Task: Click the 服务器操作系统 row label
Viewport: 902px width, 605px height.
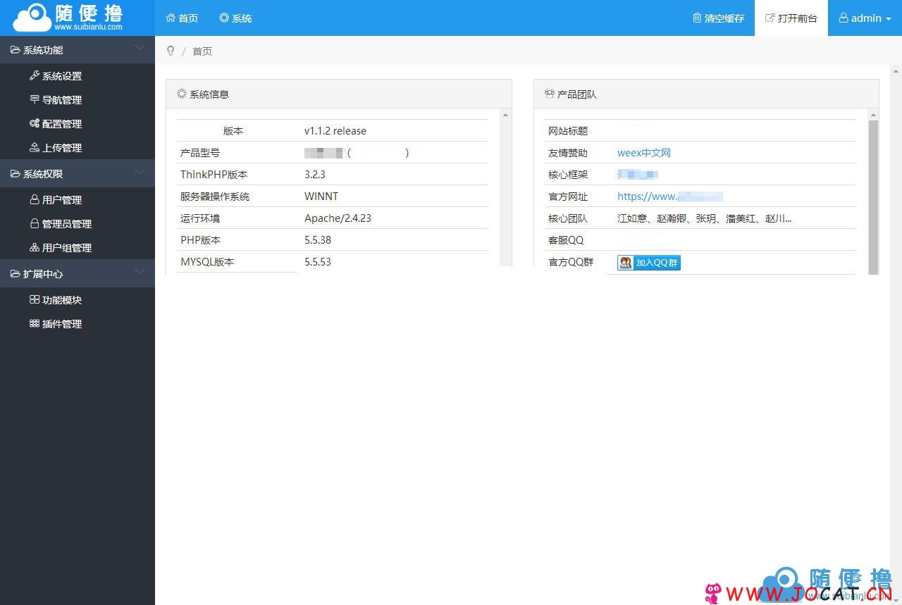Action: point(215,197)
